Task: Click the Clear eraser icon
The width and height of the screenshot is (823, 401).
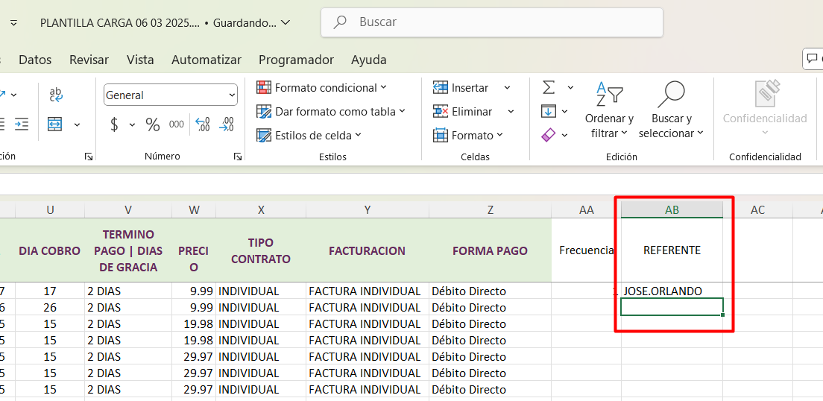Action: click(x=549, y=135)
